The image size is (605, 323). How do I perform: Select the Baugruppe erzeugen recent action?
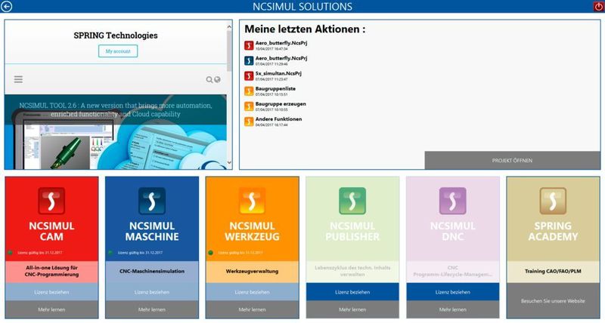click(x=281, y=104)
